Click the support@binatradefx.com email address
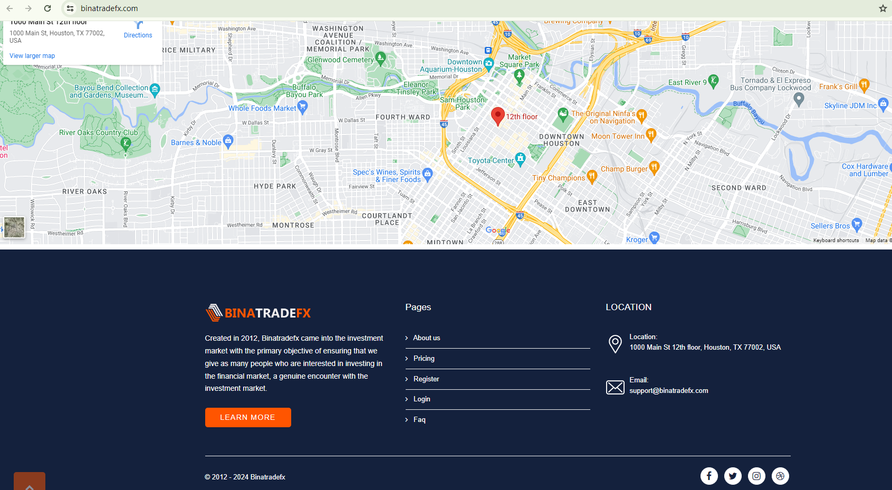Image resolution: width=892 pixels, height=490 pixels. pyautogui.click(x=669, y=391)
